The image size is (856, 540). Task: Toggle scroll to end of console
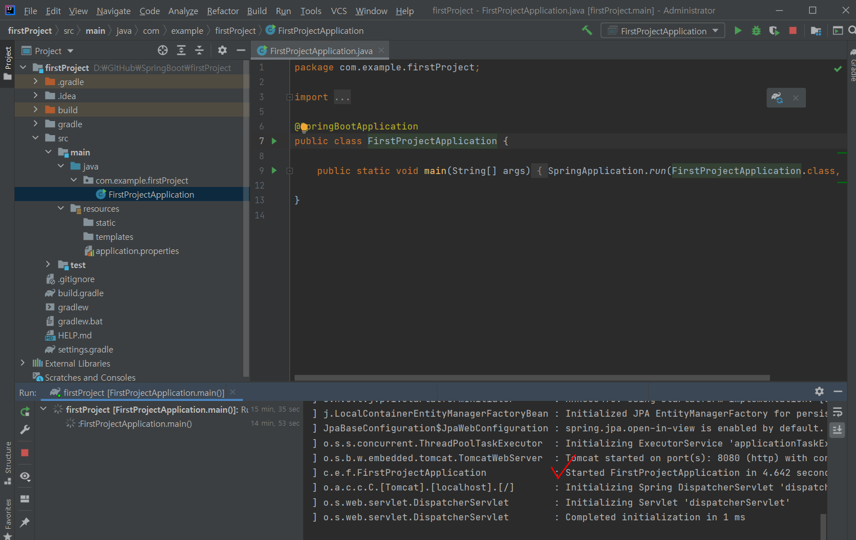(837, 430)
